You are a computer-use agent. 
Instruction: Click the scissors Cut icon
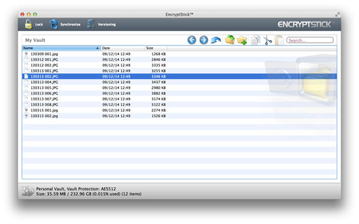coord(267,40)
